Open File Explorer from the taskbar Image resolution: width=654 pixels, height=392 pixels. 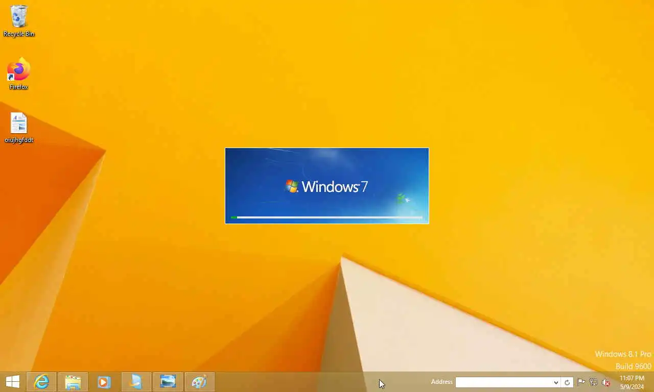[73, 382]
